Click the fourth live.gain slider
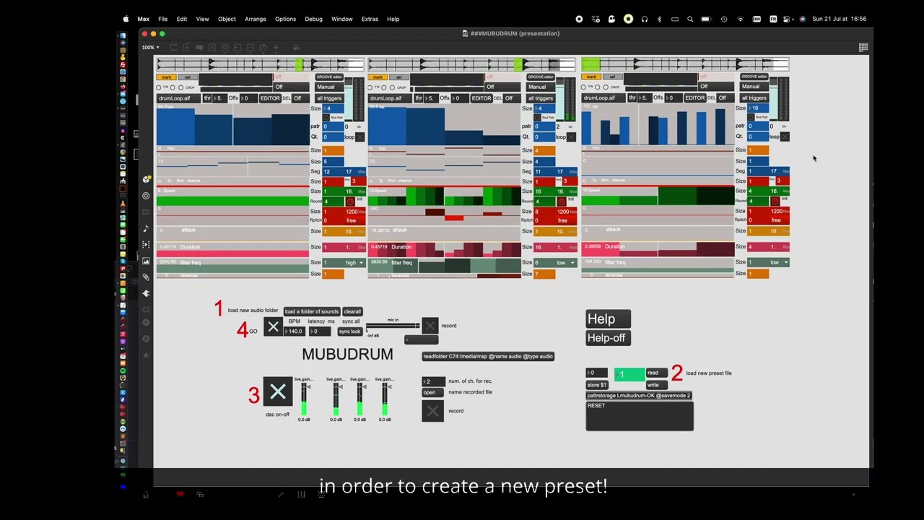Viewport: 924px width, 520px height. click(385, 399)
